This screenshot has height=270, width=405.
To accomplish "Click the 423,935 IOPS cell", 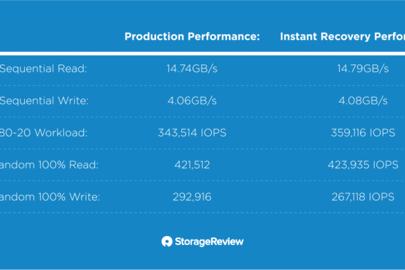I will (x=363, y=165).
